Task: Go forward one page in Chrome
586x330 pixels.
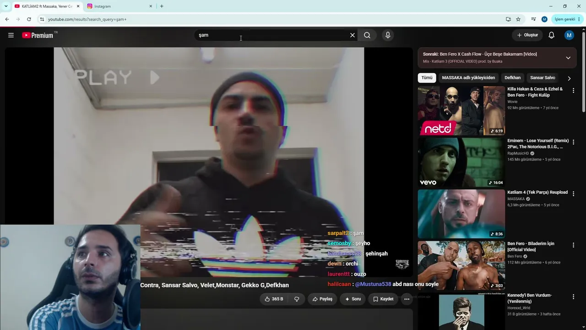Action: [x=18, y=19]
